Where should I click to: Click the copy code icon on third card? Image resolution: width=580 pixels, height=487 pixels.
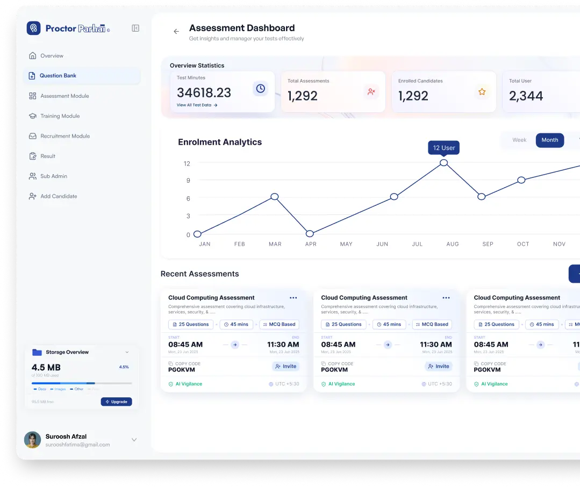pyautogui.click(x=476, y=364)
